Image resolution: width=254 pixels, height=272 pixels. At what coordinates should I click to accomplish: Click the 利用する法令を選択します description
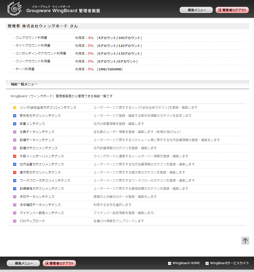click(112, 205)
